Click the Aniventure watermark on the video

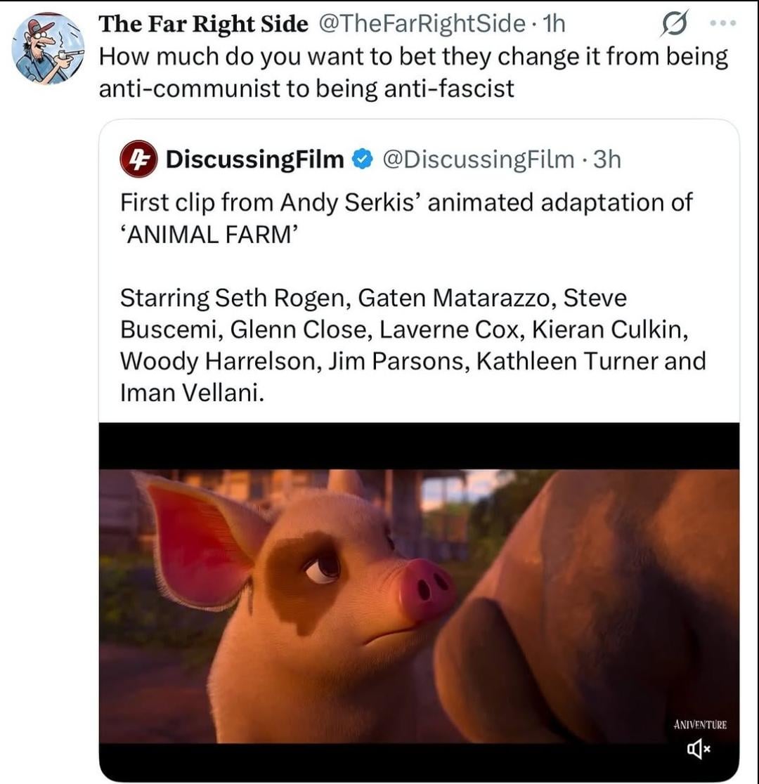699,724
